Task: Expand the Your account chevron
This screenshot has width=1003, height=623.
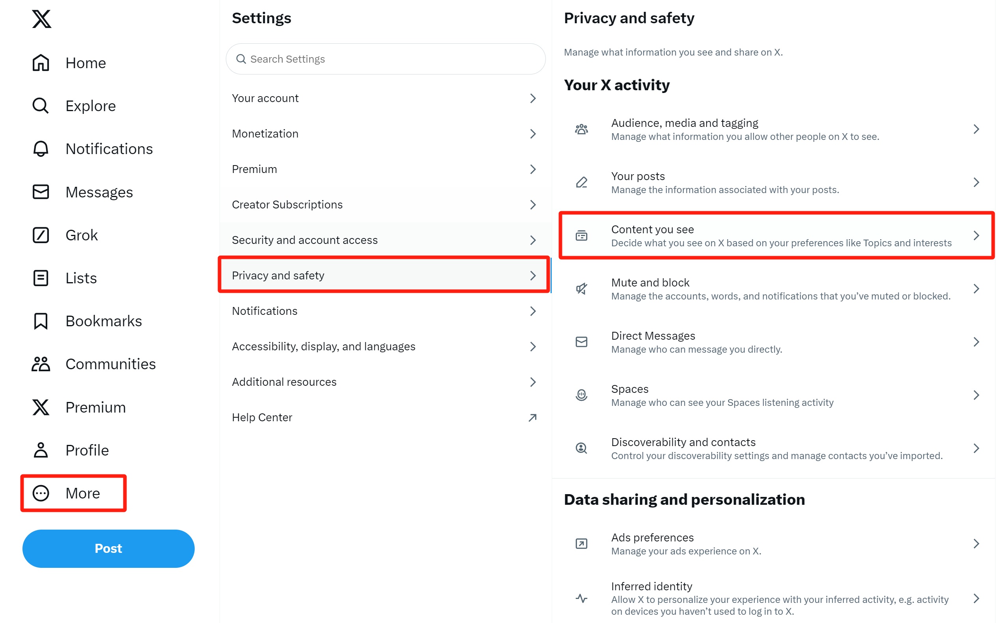Action: 533,99
